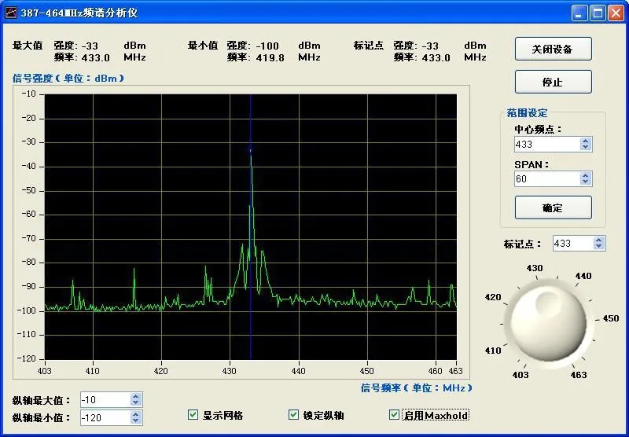Decrease the SPAN value with down arrow
Screen dimensions: 629x437
click(x=586, y=182)
